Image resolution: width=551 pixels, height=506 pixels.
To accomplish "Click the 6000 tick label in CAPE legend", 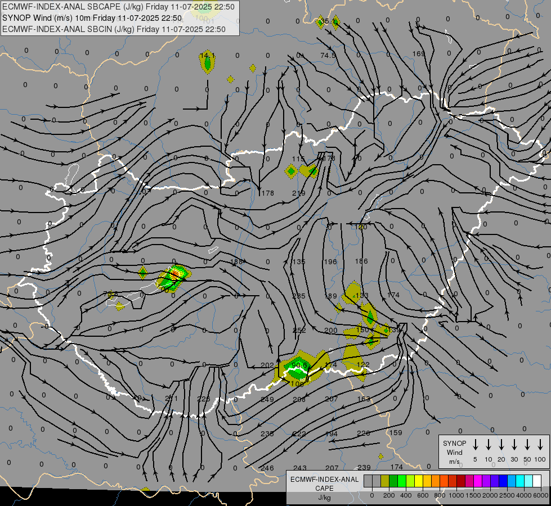I will tap(540, 495).
